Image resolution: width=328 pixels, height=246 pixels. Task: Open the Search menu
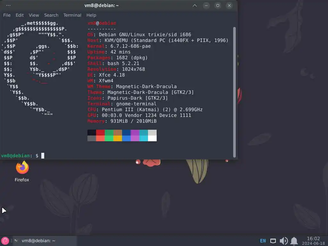51,15
